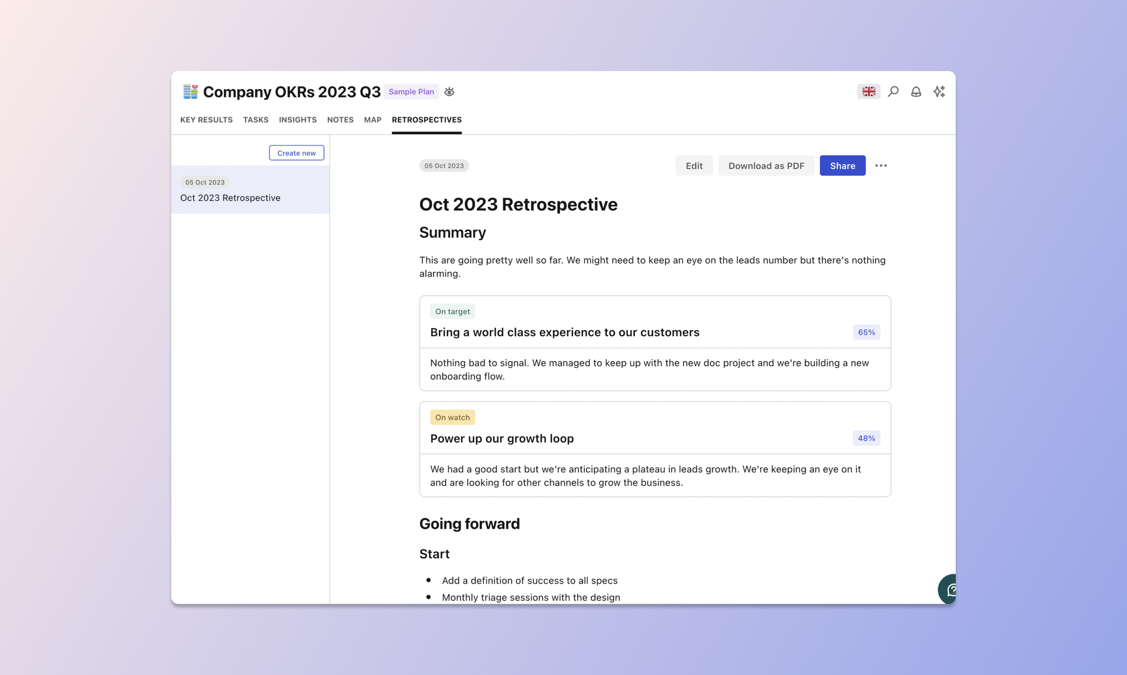This screenshot has height=675, width=1127.
Task: Click the Download as PDF button
Action: tap(766, 165)
